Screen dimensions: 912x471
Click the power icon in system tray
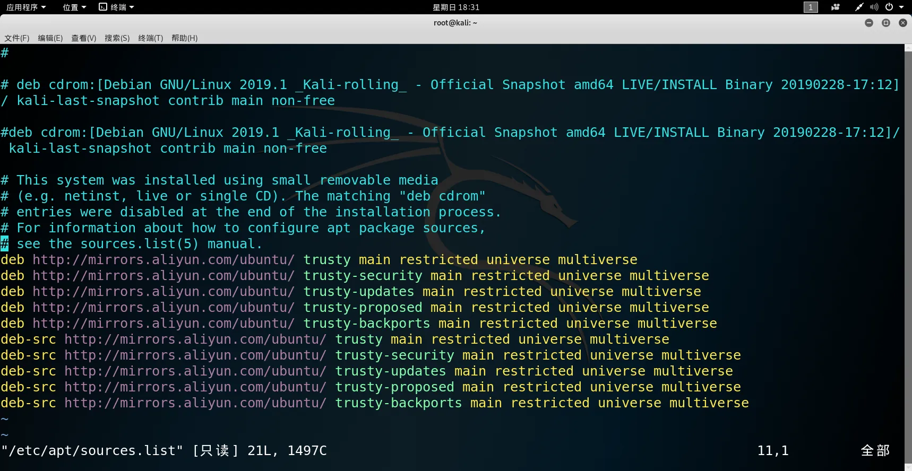[x=889, y=7]
